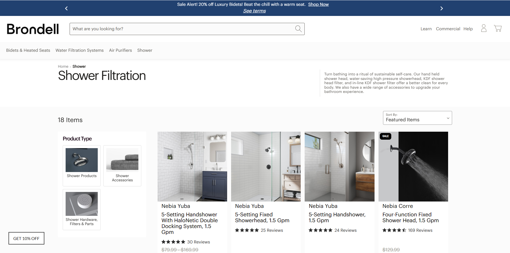Screen dimensions: 510x253
Task: Filter by Shower Accessories type
Action: tap(122, 165)
